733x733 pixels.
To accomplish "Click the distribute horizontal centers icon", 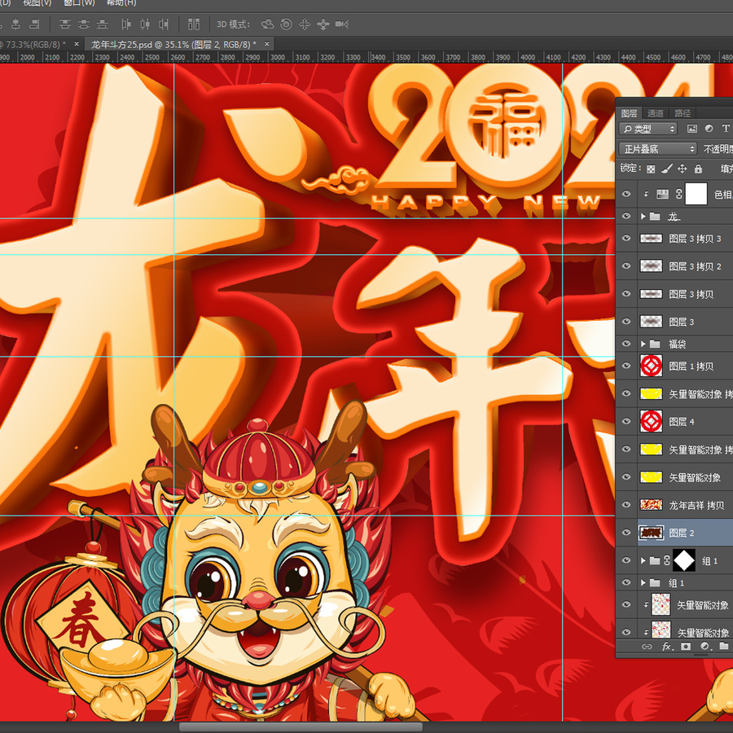I will click(145, 24).
